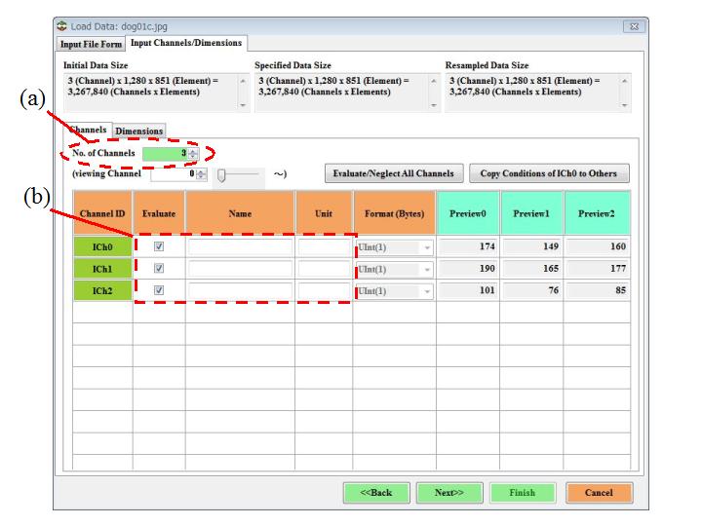Viewport: 702px width, 526px height.
Task: Open the Format dropdown for ICh0
Action: coord(426,247)
